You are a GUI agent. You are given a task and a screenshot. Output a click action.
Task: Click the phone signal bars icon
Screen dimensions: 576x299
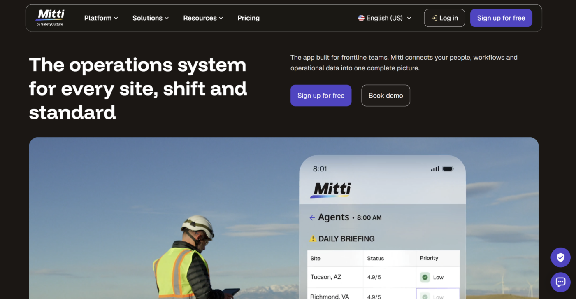[x=435, y=169]
